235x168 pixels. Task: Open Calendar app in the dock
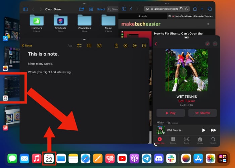pos(49,158)
